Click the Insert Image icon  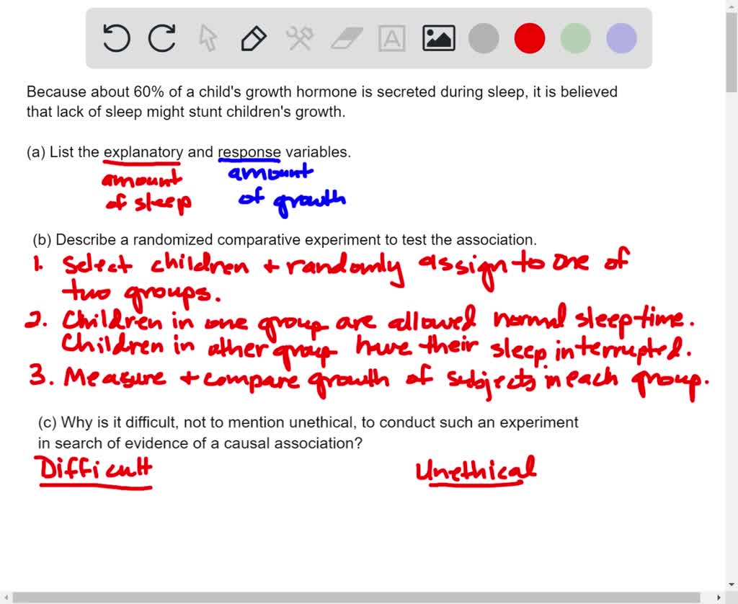[437, 37]
